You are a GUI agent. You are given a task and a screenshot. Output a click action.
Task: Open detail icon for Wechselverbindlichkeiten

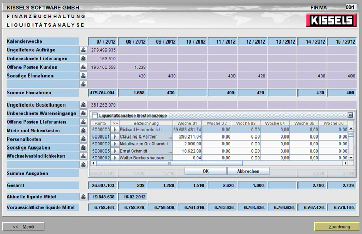pos(83,156)
